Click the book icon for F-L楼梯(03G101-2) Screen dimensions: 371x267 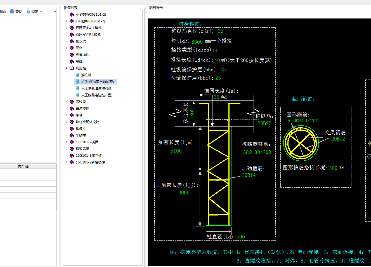point(72,21)
